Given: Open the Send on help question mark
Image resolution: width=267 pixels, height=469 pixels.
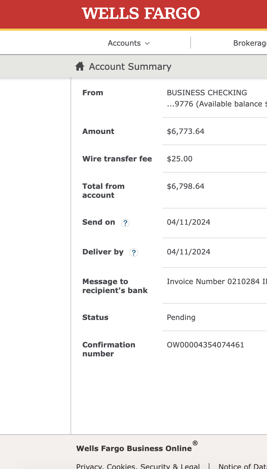Looking at the screenshot, I should (x=125, y=223).
